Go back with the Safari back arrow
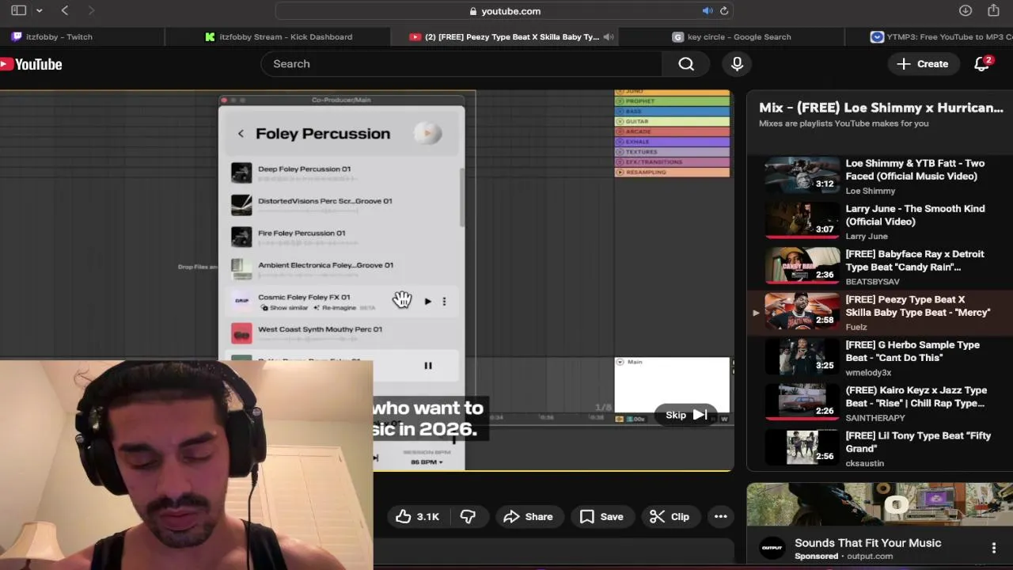The width and height of the screenshot is (1013, 570). [x=65, y=10]
